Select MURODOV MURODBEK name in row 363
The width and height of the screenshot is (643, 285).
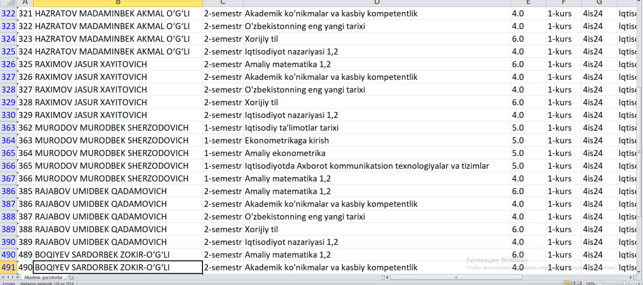[118, 128]
